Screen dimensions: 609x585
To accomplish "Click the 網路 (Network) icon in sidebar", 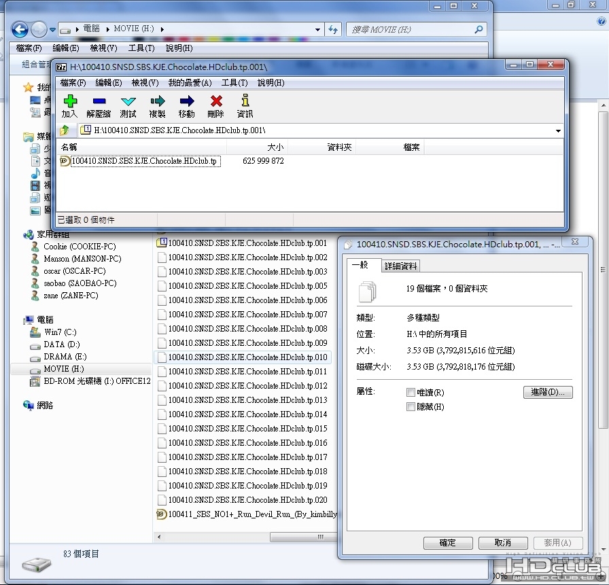I will click(x=29, y=405).
